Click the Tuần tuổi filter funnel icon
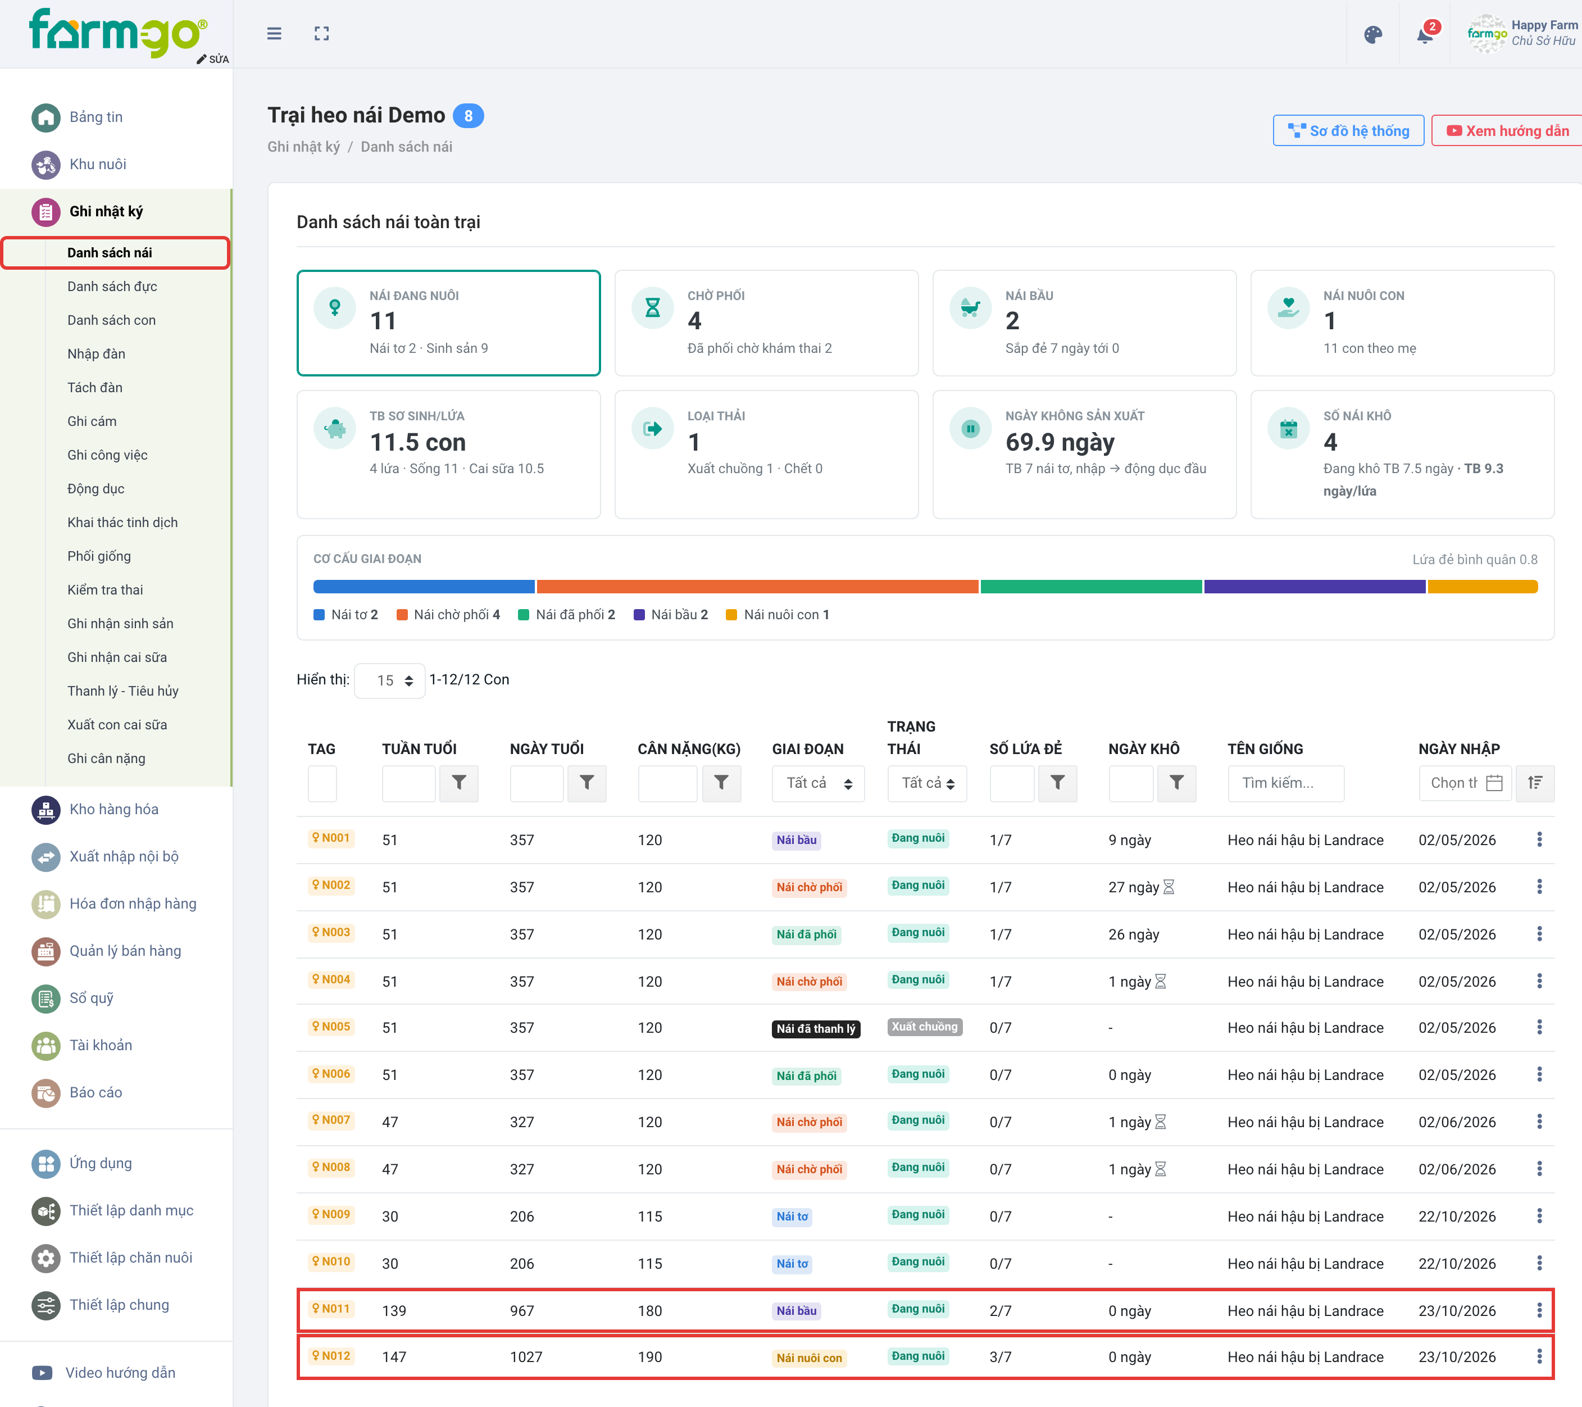The height and width of the screenshot is (1407, 1582). [459, 783]
